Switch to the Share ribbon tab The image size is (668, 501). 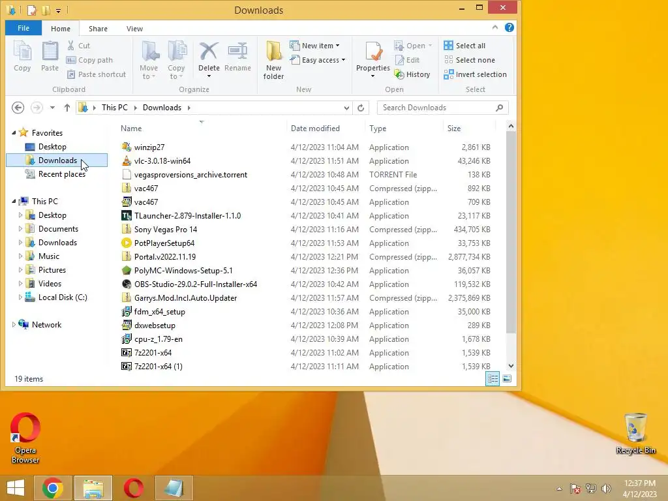coord(98,29)
